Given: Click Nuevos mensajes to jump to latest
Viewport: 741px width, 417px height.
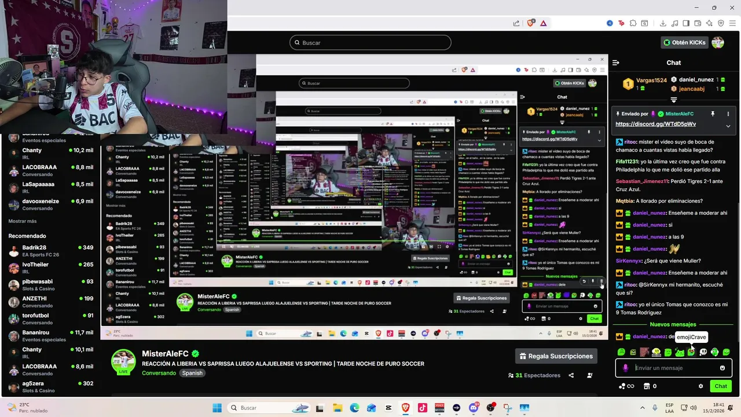Looking at the screenshot, I should (673, 324).
